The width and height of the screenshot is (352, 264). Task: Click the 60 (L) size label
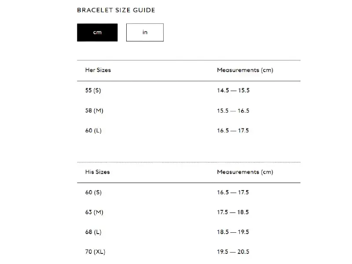[x=93, y=131]
